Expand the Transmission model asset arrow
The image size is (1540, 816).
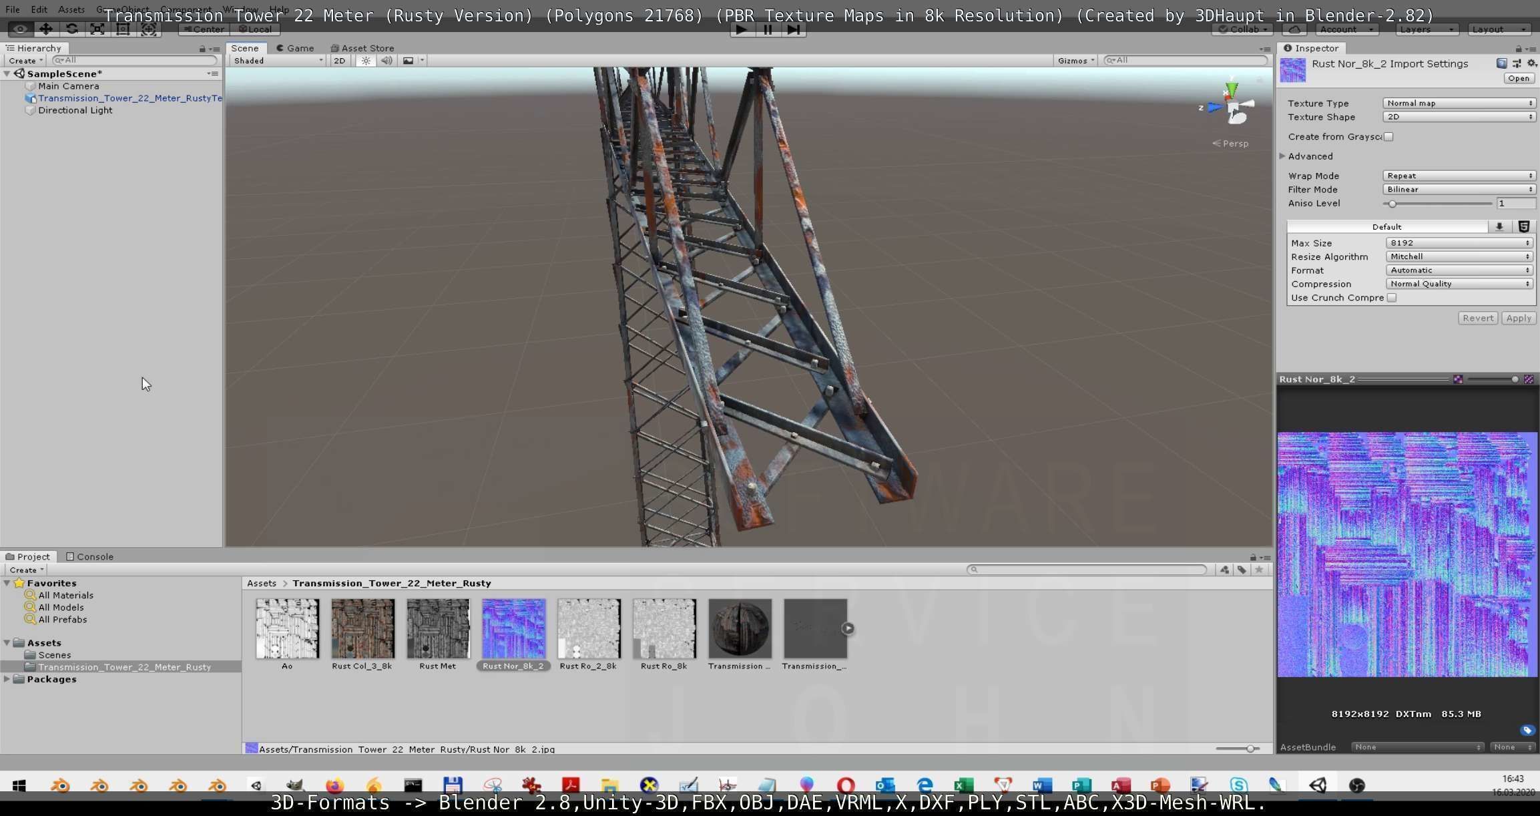(848, 628)
